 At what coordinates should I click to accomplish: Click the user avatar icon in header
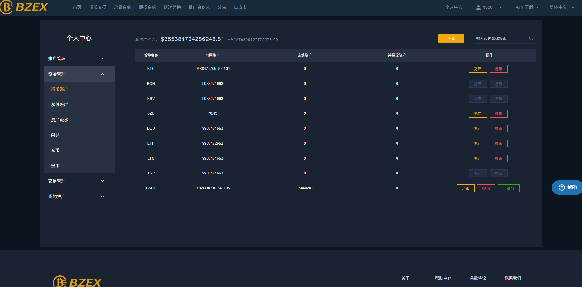(478, 7)
